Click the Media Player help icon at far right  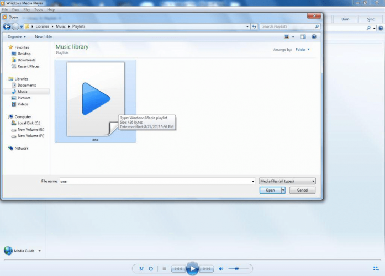coord(381,28)
